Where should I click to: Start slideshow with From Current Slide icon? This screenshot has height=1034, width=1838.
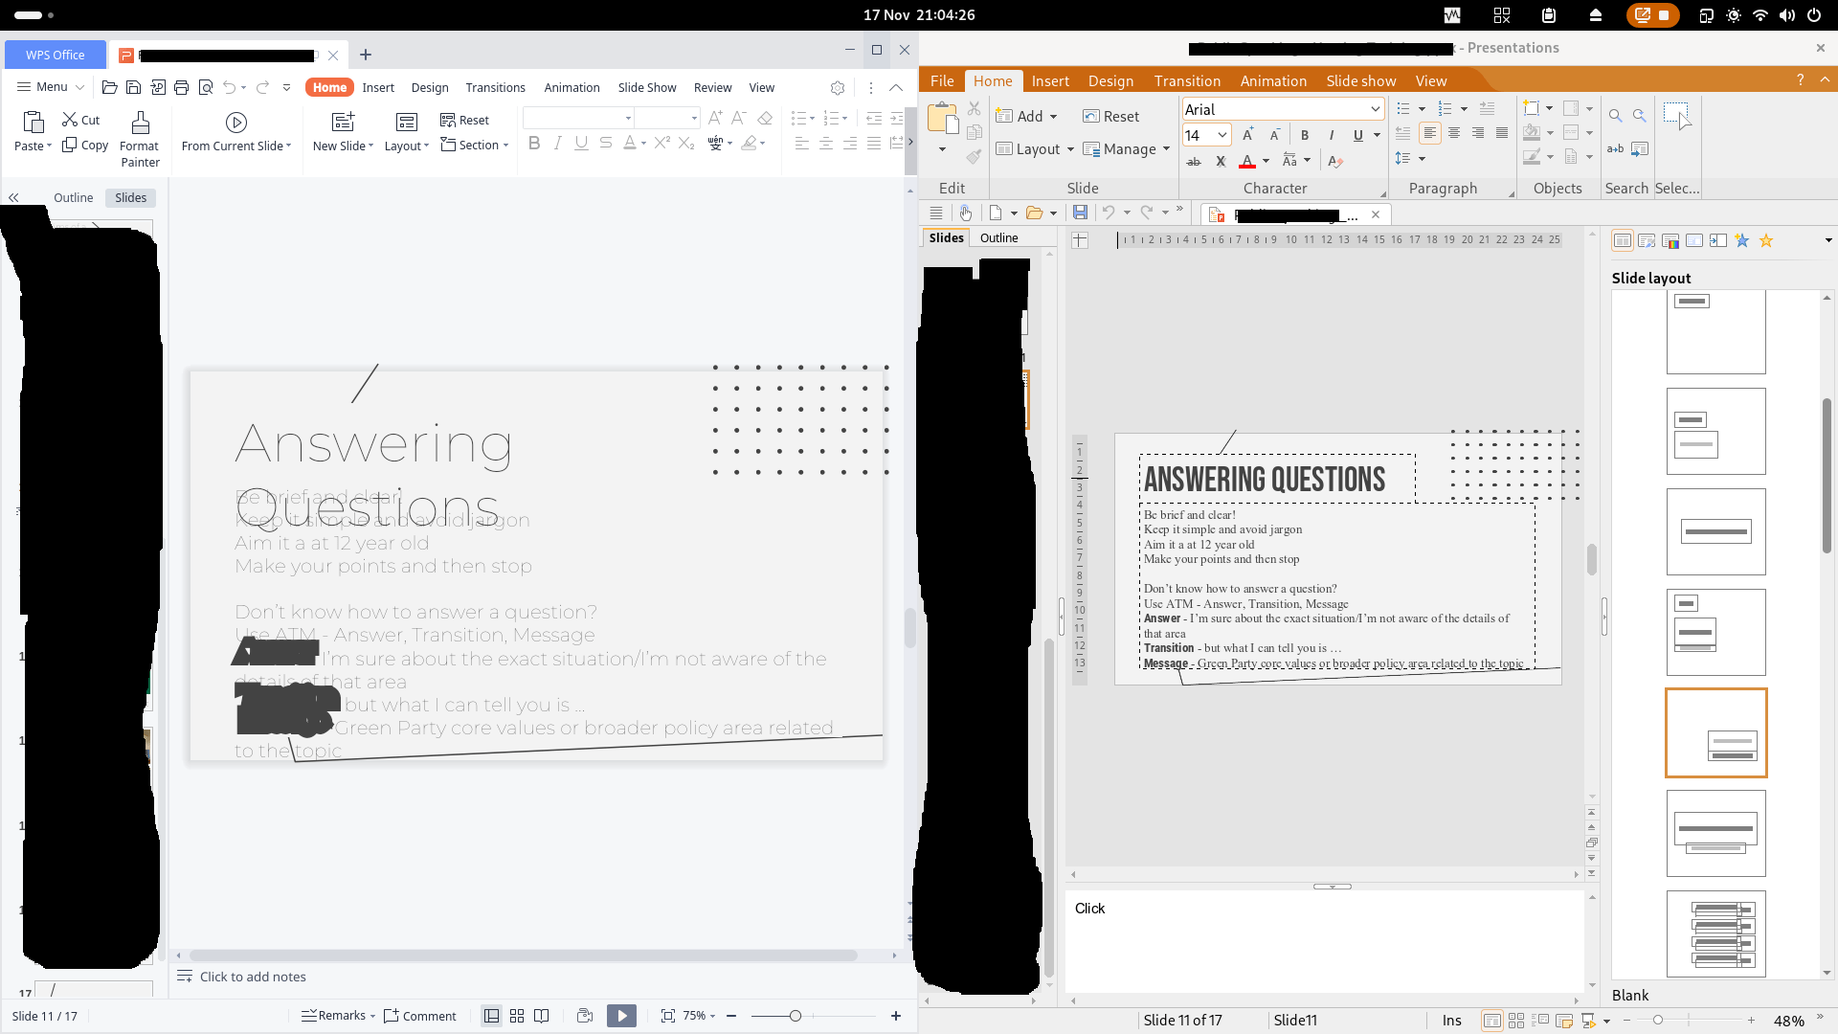pyautogui.click(x=236, y=123)
